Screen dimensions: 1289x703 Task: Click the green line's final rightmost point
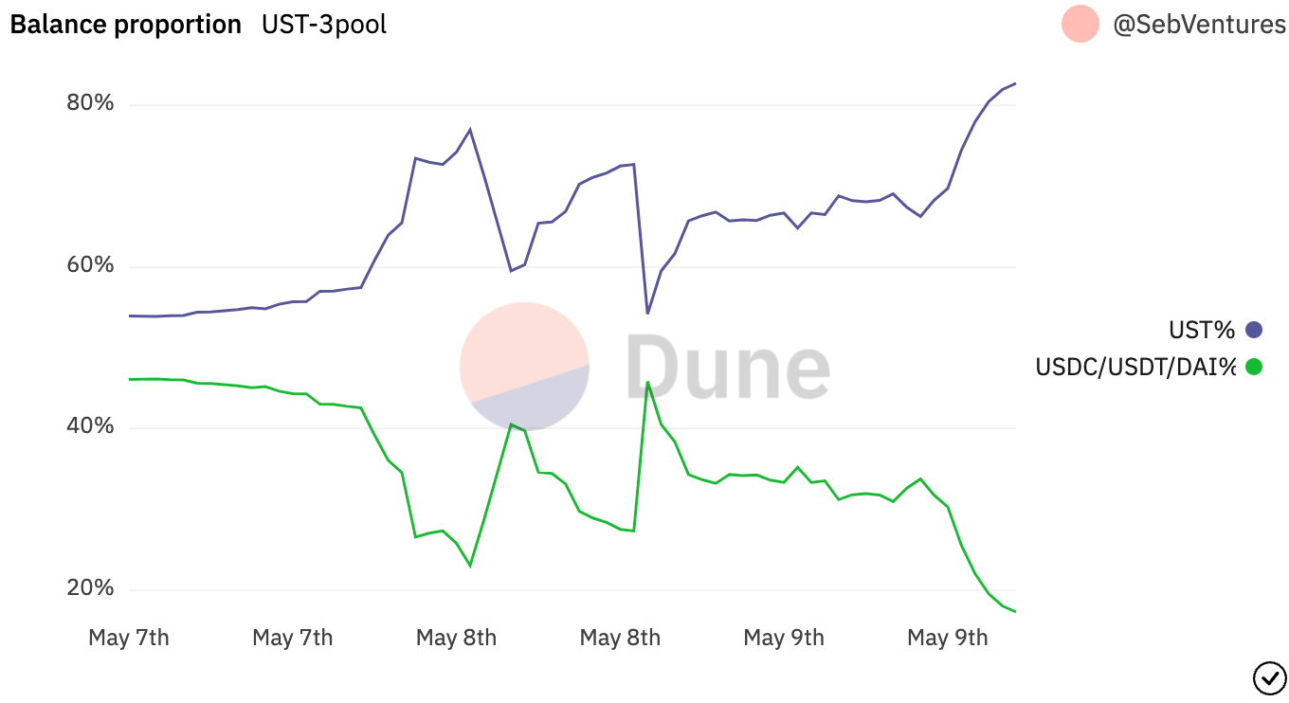click(x=1015, y=611)
